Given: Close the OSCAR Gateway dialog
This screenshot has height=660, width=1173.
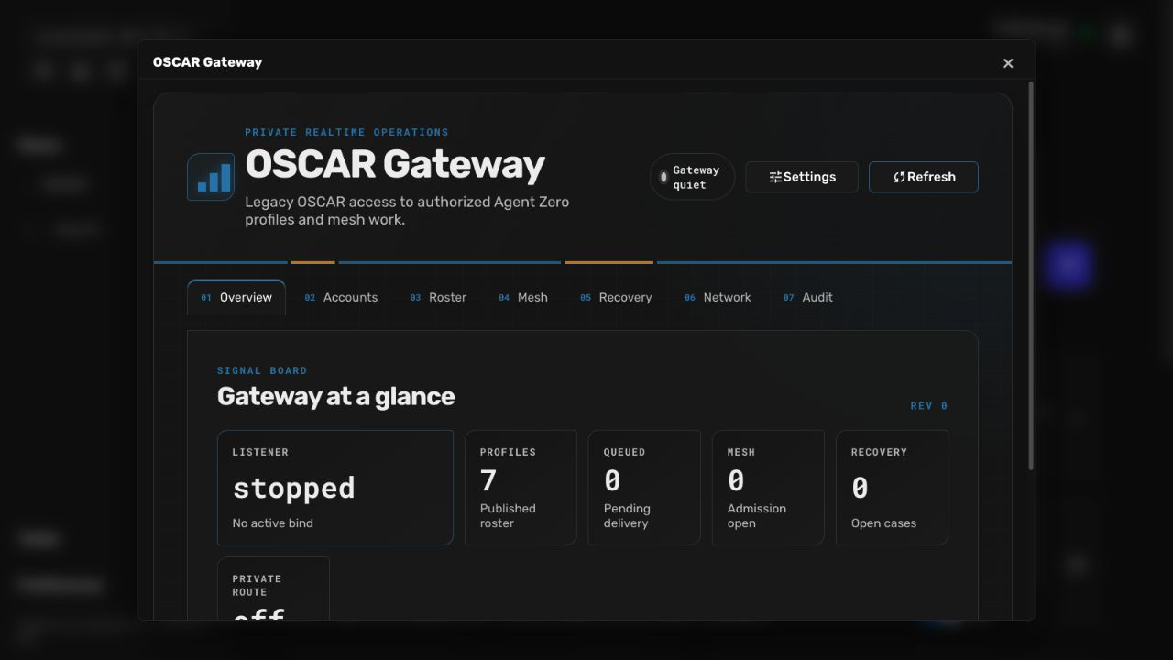Looking at the screenshot, I should coord(1008,63).
